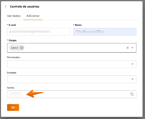Remove the Admin chip from Cargos
The width and height of the screenshot is (145, 119).
tap(22, 48)
